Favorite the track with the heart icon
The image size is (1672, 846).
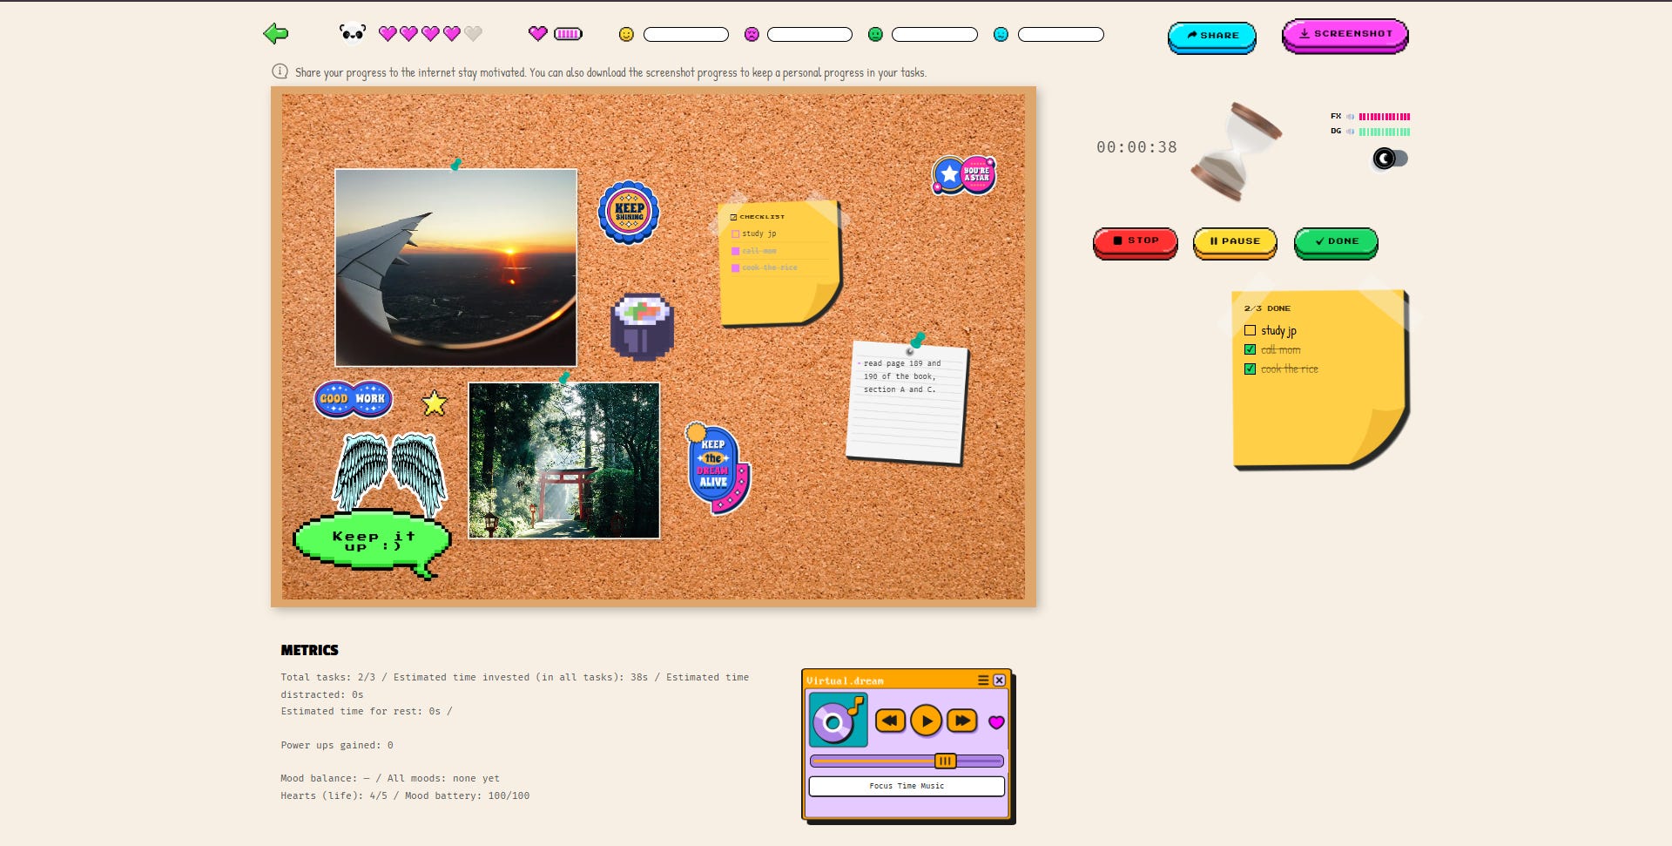point(996,722)
